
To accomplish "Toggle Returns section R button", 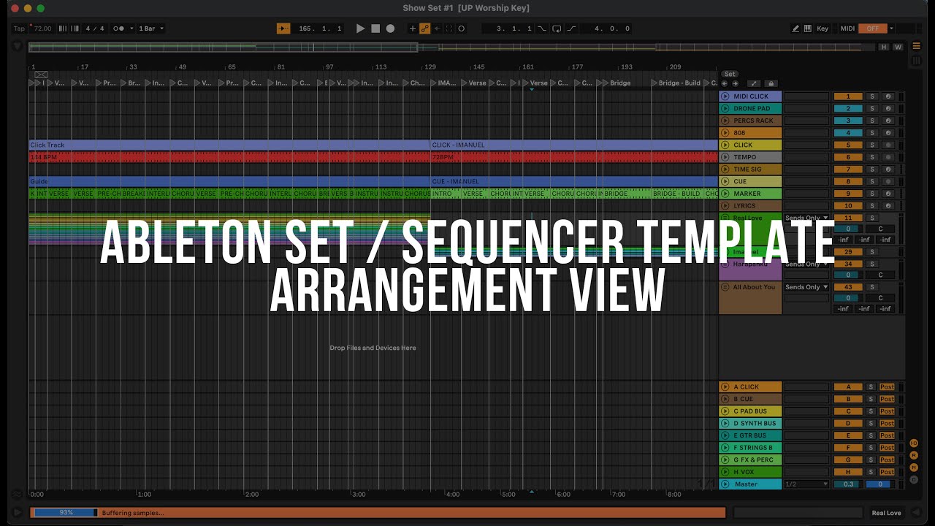I will [914, 455].
